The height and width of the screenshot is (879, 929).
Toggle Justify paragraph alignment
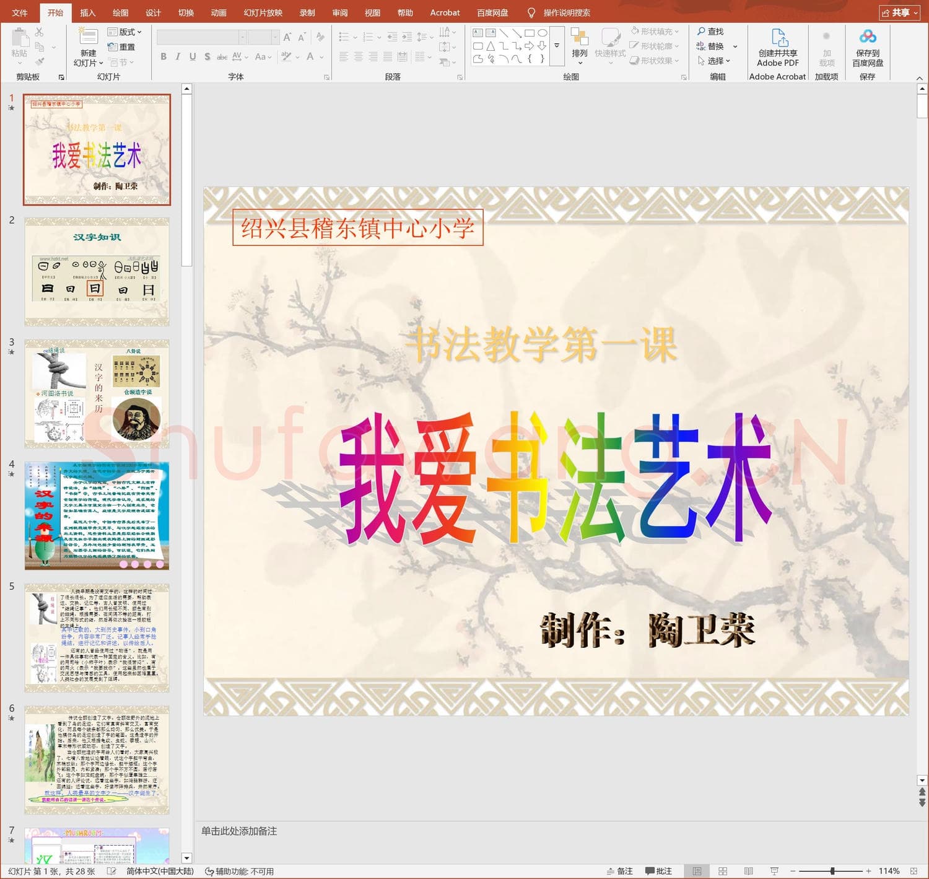pyautogui.click(x=388, y=56)
